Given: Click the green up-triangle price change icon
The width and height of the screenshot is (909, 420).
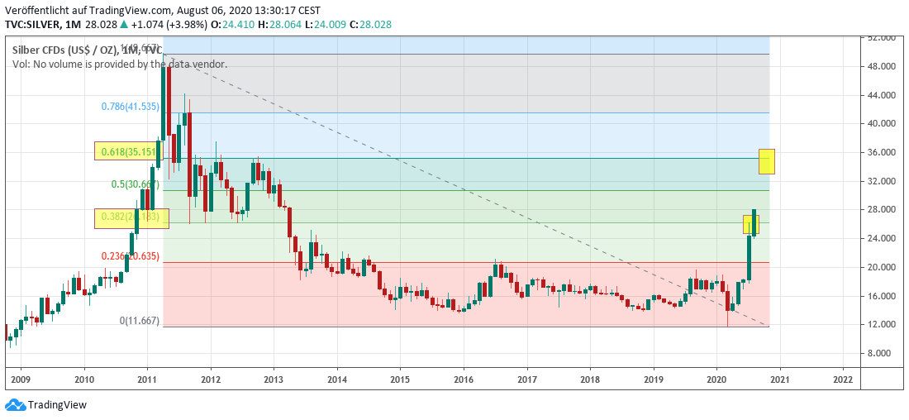Looking at the screenshot, I should point(121,25).
